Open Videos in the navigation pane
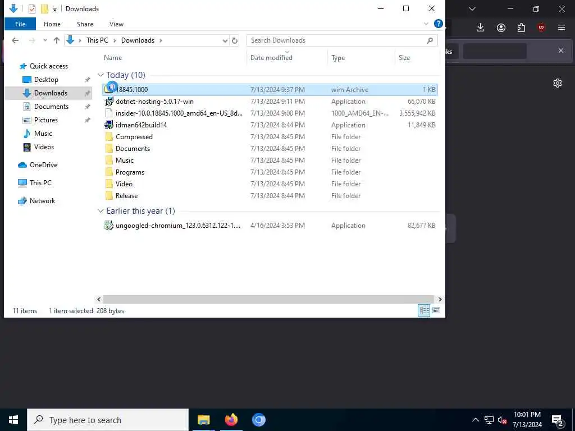The width and height of the screenshot is (575, 431). (x=44, y=147)
